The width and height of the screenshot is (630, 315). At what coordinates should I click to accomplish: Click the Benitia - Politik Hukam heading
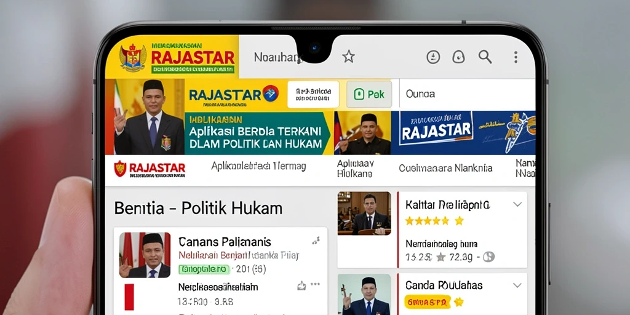tap(198, 208)
